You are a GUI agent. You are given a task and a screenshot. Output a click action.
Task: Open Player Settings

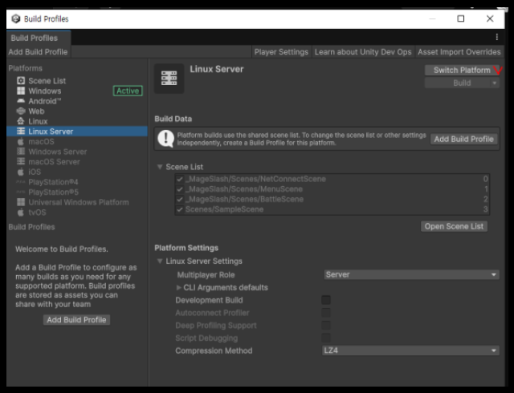coord(281,52)
